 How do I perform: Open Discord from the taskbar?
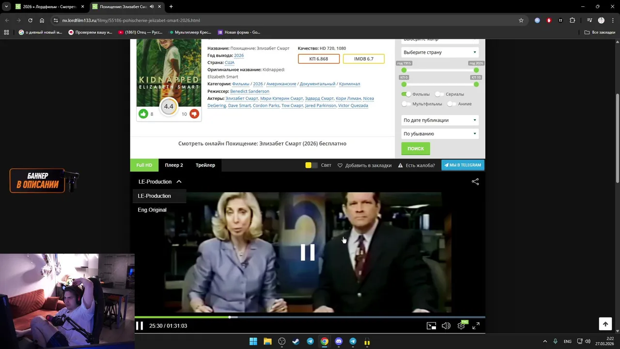[x=339, y=341]
